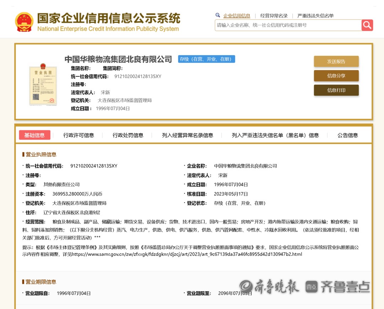Click the small magnifier icon beside 企业信用信息
Screen dimensions: 384x309
pyautogui.click(x=218, y=15)
